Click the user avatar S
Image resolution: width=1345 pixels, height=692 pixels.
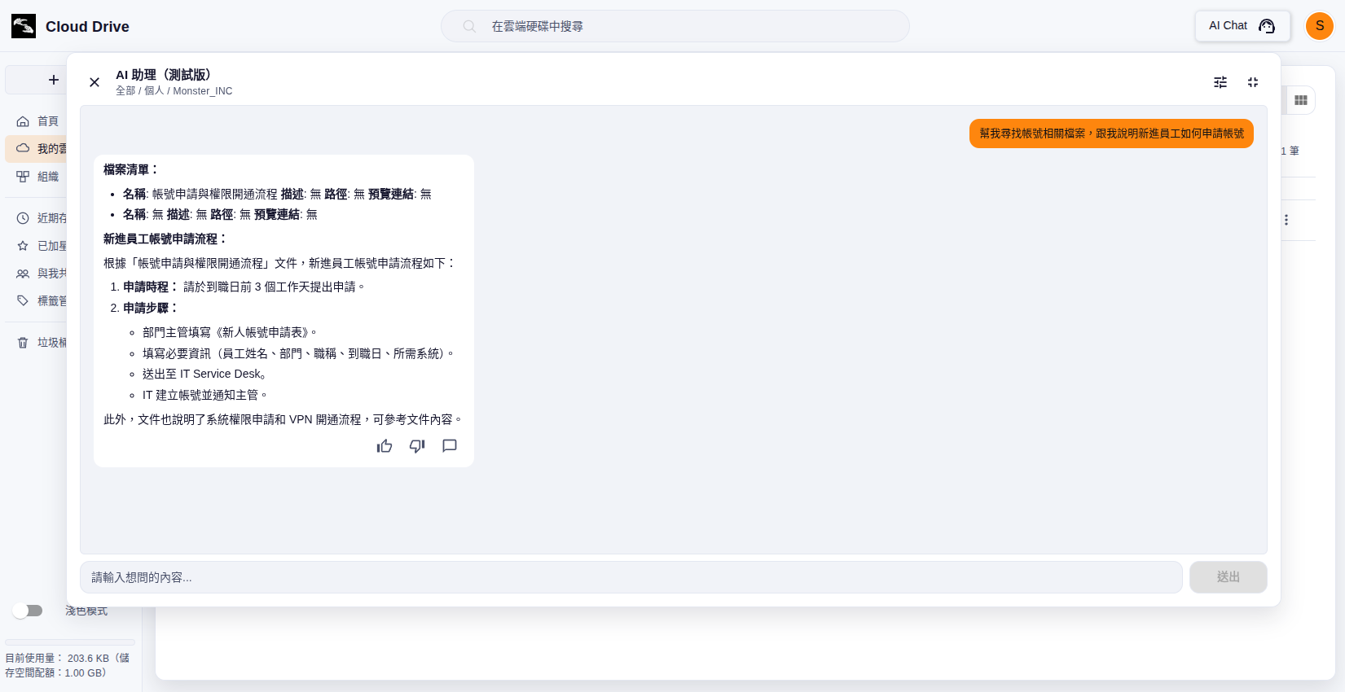(1320, 26)
